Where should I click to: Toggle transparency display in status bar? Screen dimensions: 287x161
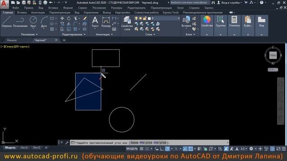pyautogui.click(x=205, y=149)
